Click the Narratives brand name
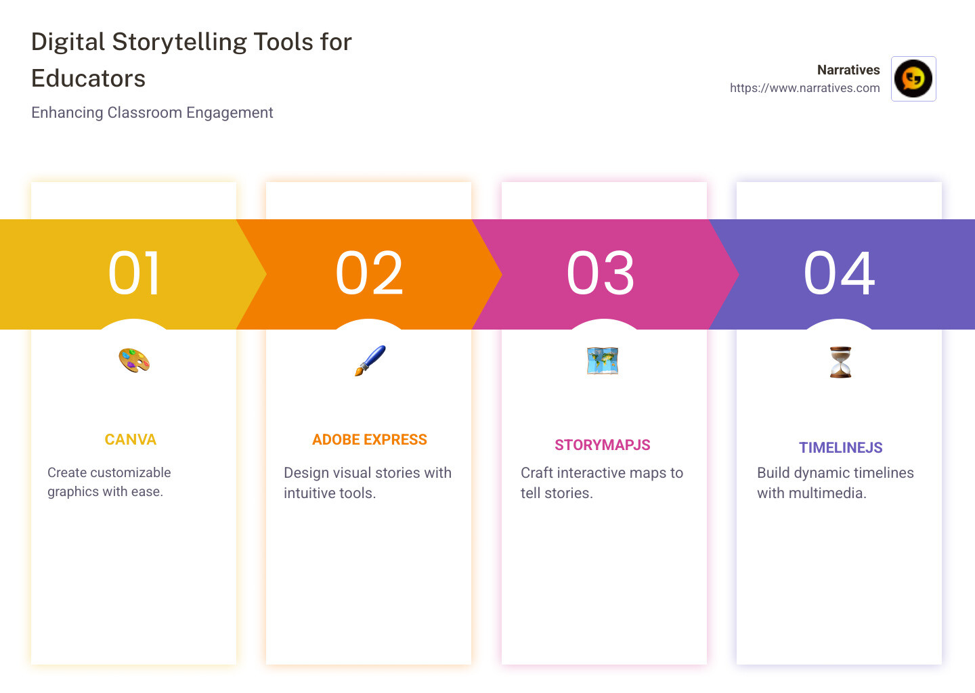This screenshot has height=693, width=975. 848,70
